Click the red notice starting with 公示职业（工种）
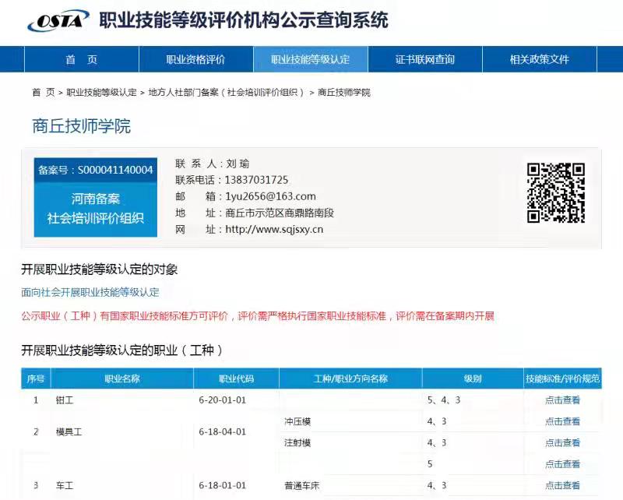The image size is (623, 500). [258, 316]
